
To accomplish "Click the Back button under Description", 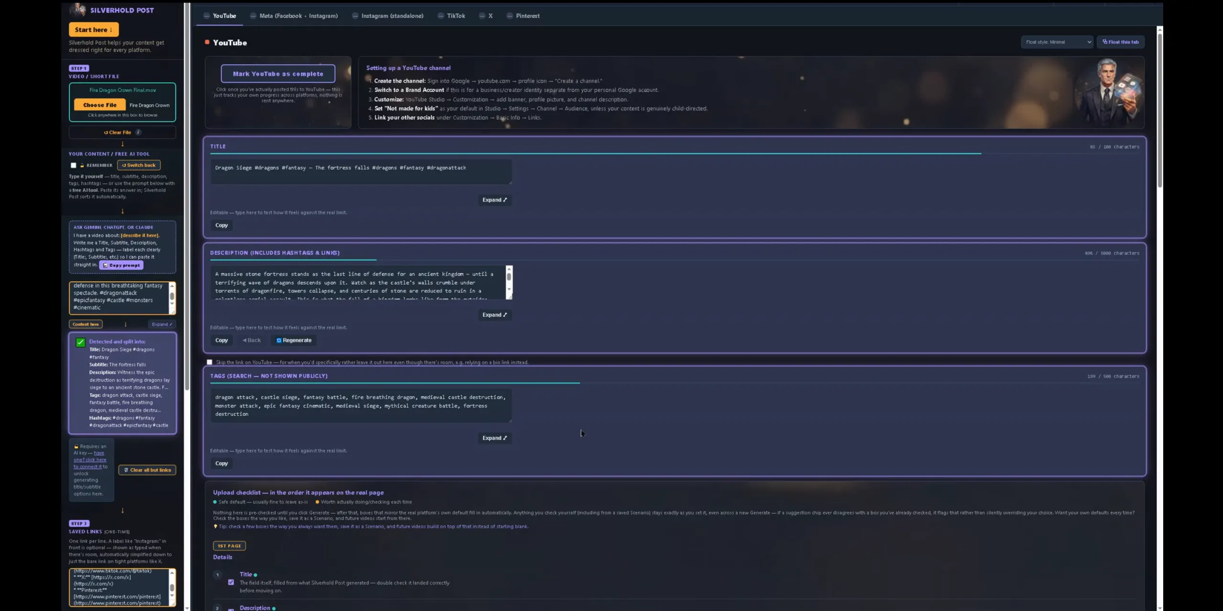I will point(252,340).
